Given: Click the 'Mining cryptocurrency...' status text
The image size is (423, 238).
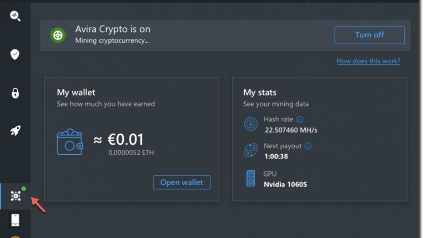Looking at the screenshot, I should click(x=112, y=41).
